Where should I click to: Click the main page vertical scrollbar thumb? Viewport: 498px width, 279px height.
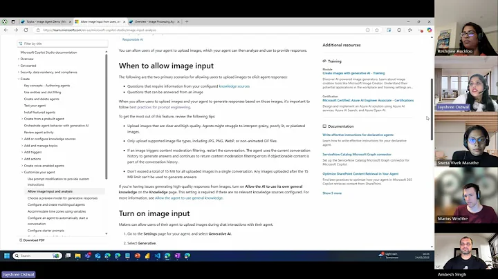click(432, 109)
